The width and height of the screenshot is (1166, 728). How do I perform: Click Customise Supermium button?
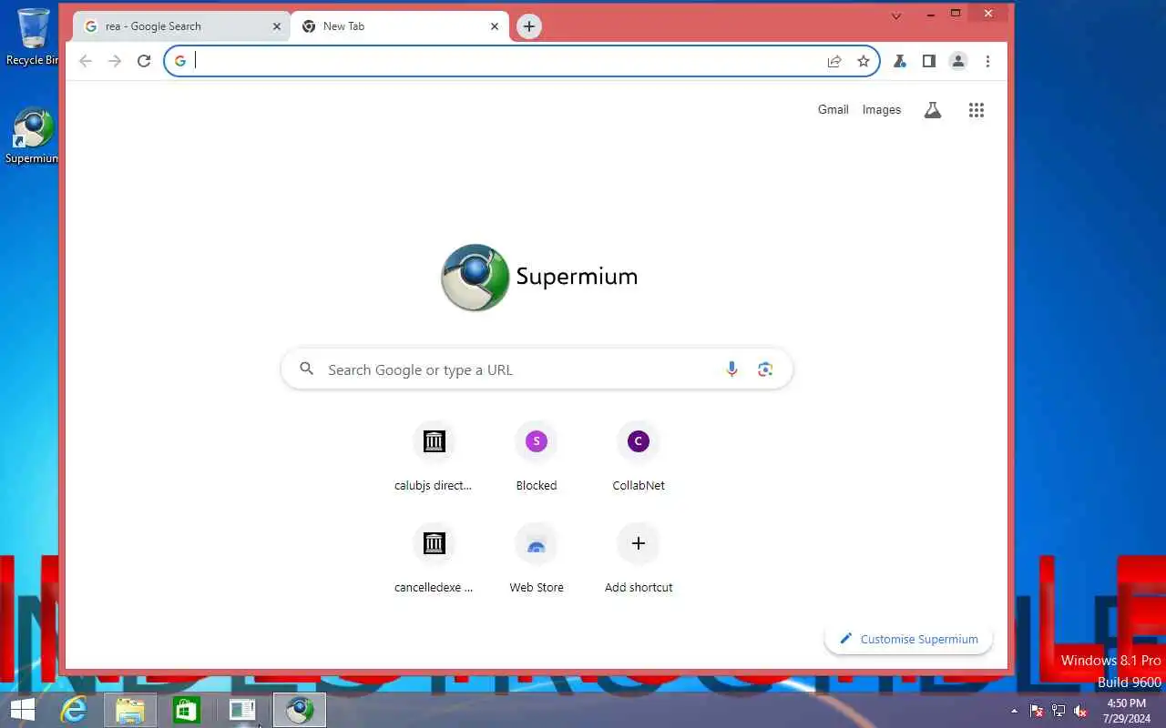tap(908, 639)
